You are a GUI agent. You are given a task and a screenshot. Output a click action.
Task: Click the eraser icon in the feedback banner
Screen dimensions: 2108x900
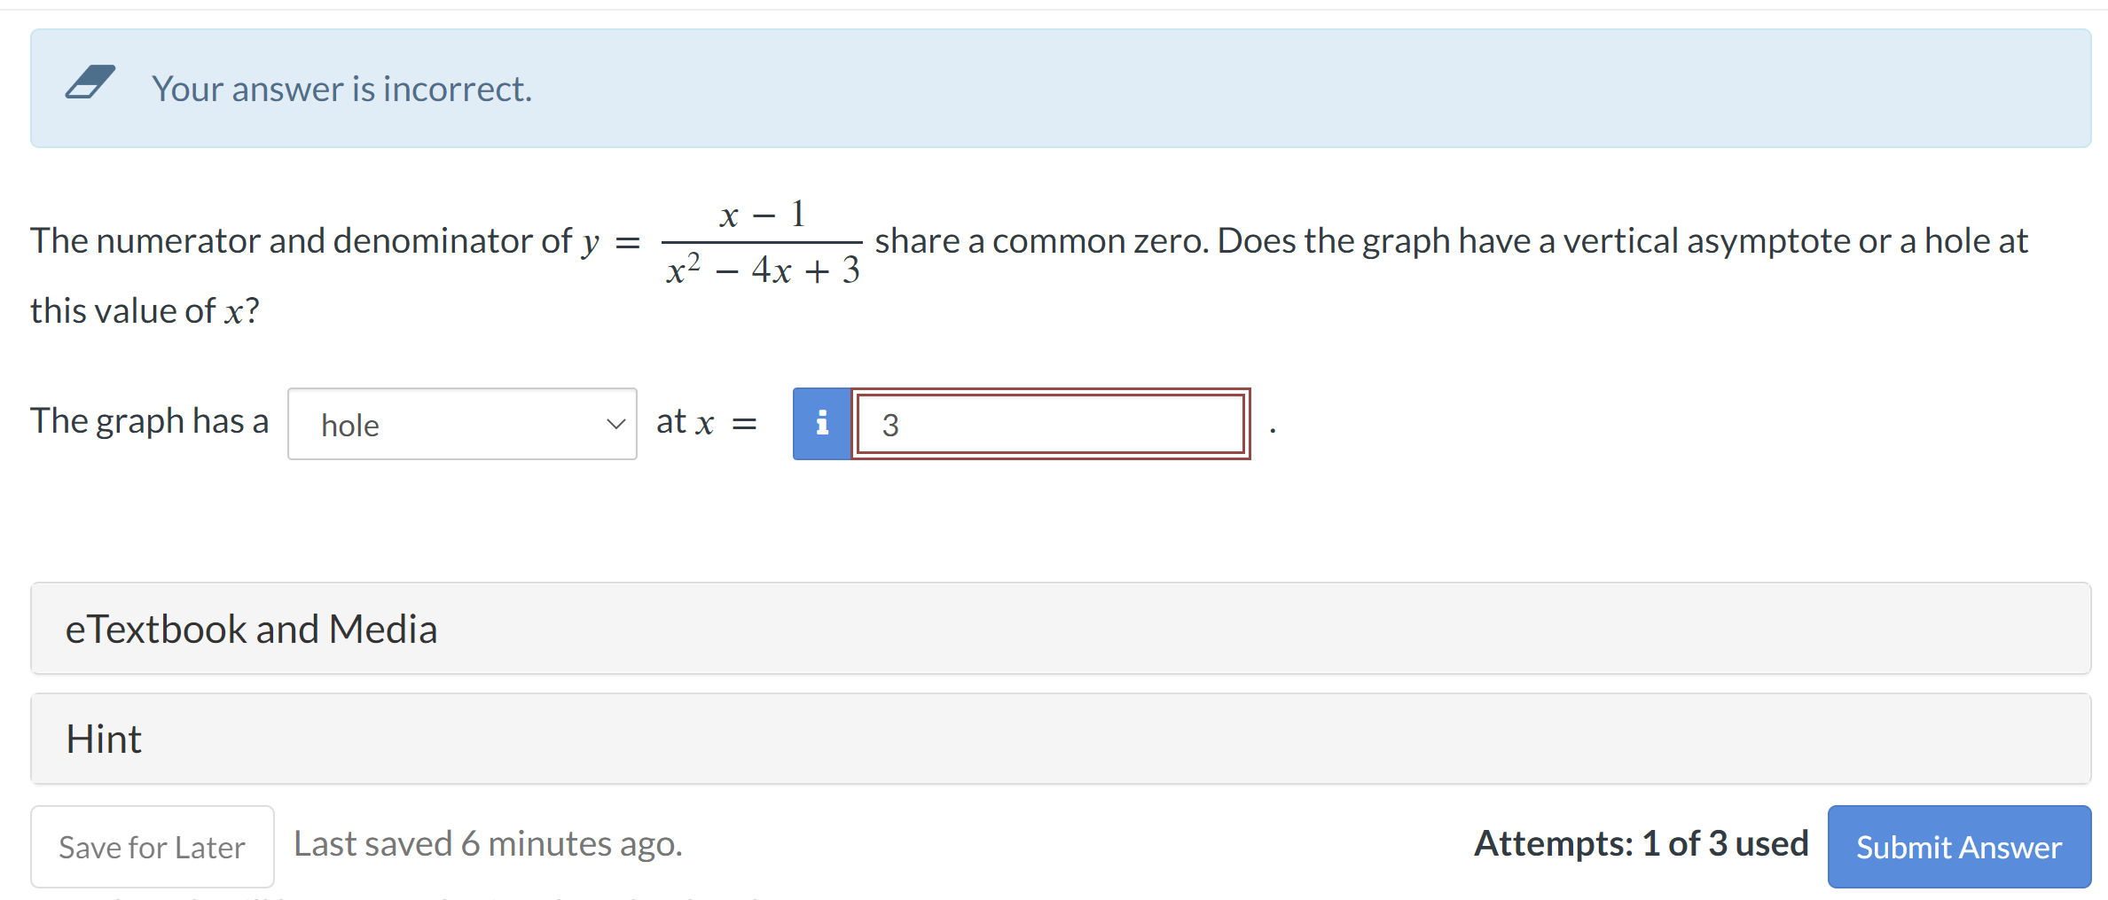(89, 85)
